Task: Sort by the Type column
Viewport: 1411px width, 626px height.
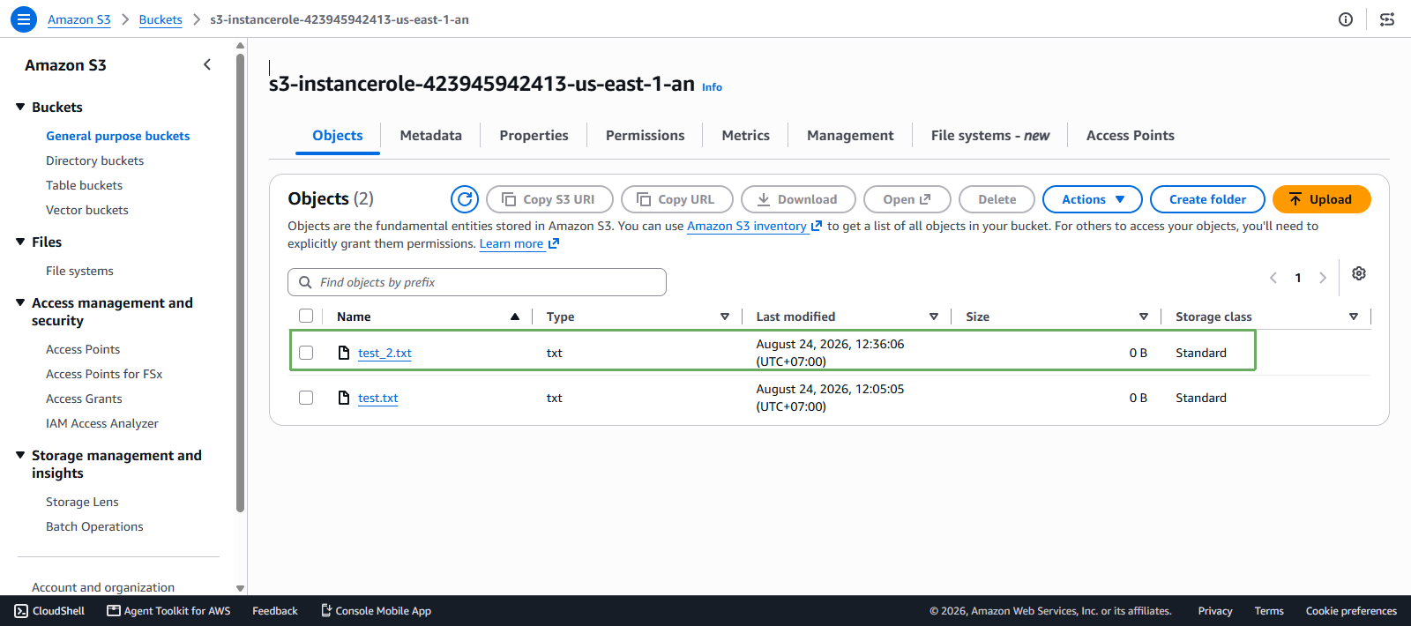Action: pos(725,317)
